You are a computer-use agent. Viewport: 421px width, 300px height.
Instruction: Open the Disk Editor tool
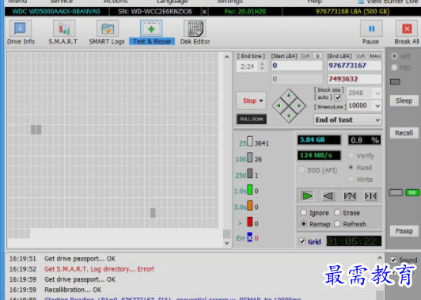pos(195,32)
